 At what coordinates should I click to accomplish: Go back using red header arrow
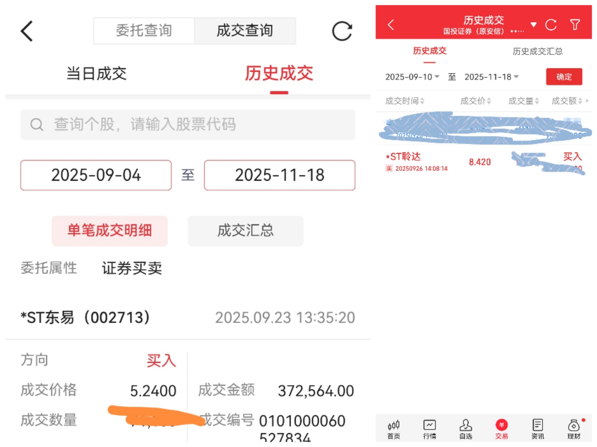pyautogui.click(x=391, y=25)
